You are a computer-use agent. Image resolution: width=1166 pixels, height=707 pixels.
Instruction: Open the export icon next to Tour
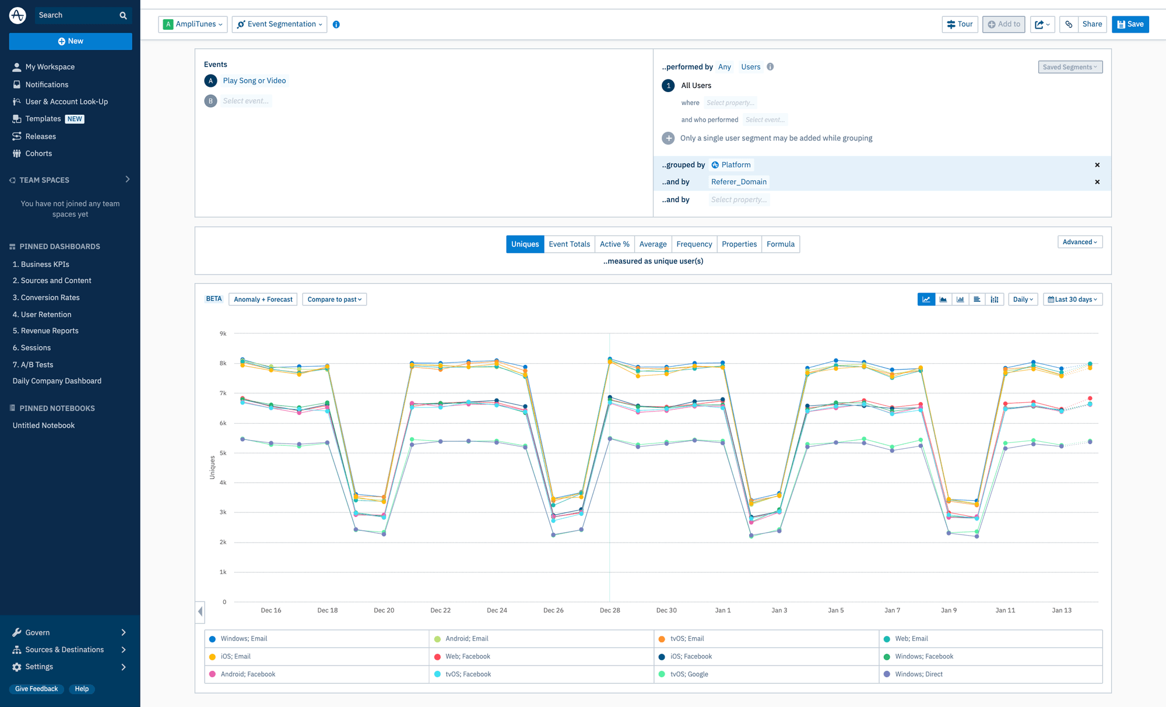point(1042,24)
